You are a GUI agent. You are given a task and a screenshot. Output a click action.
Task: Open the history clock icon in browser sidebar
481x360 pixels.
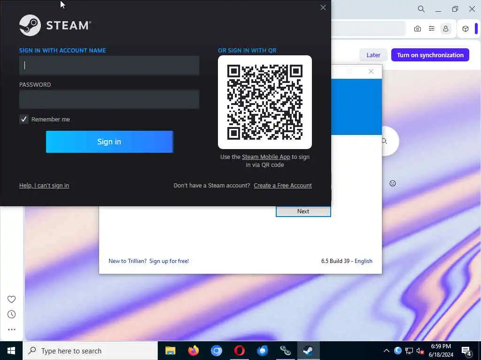(x=11, y=315)
